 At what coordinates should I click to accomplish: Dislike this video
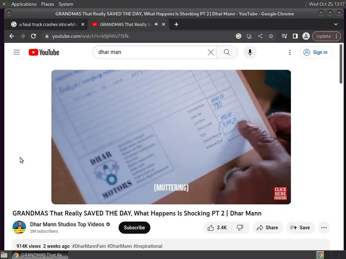click(x=240, y=228)
